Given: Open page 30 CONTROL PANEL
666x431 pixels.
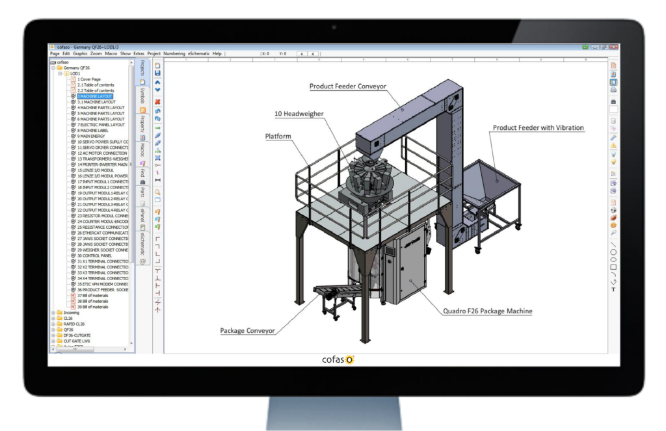Looking at the screenshot, I should coord(94,255).
